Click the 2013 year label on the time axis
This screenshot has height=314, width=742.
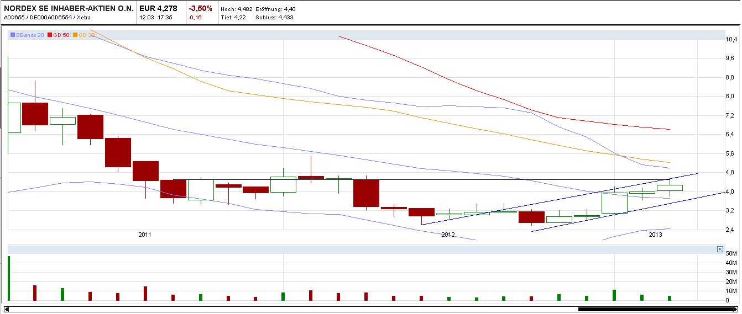point(655,235)
